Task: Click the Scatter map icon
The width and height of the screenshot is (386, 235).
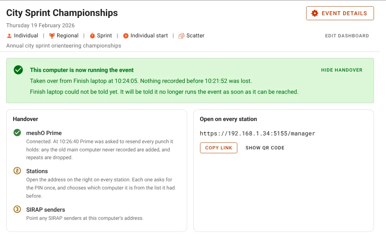Action: pyautogui.click(x=181, y=36)
